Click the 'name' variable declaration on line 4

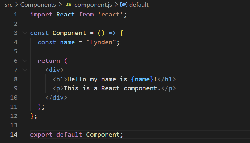pyautogui.click(x=67, y=42)
